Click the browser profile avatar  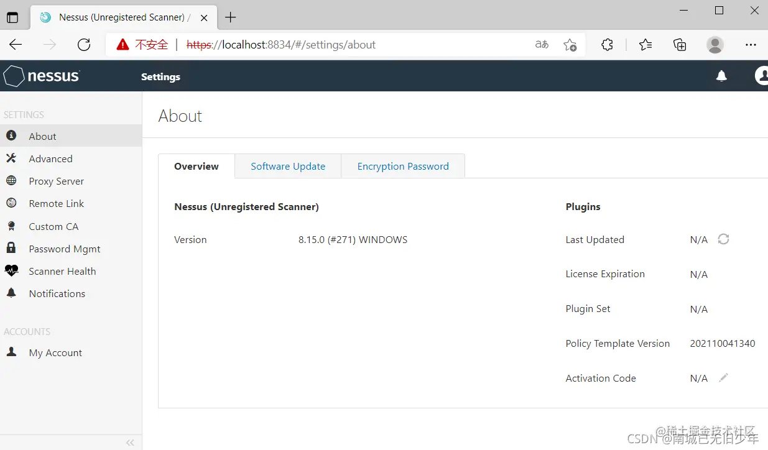pyautogui.click(x=715, y=45)
